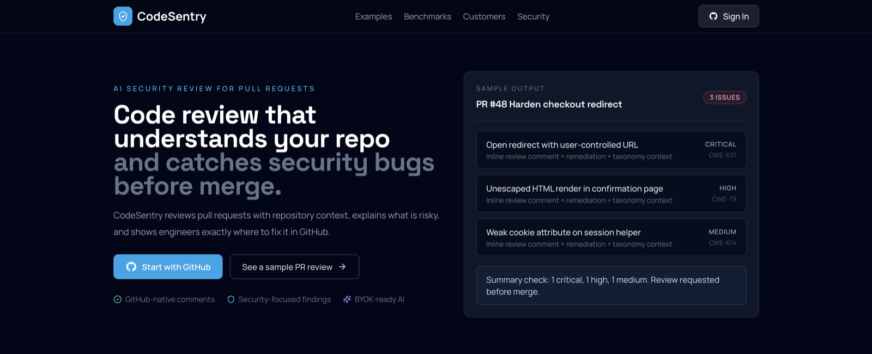Click the GitHub icon in Sign In
This screenshot has height=354, width=872.
click(713, 16)
